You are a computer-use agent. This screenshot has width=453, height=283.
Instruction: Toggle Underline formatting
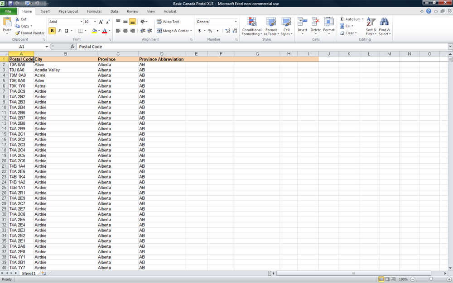point(67,31)
